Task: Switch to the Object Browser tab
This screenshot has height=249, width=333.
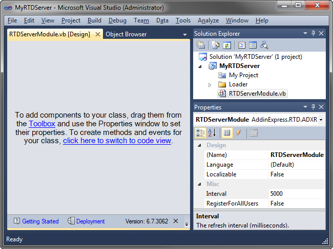Action: 126,34
